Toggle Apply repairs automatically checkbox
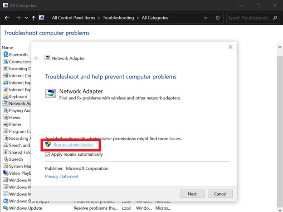 pyautogui.click(x=48, y=154)
